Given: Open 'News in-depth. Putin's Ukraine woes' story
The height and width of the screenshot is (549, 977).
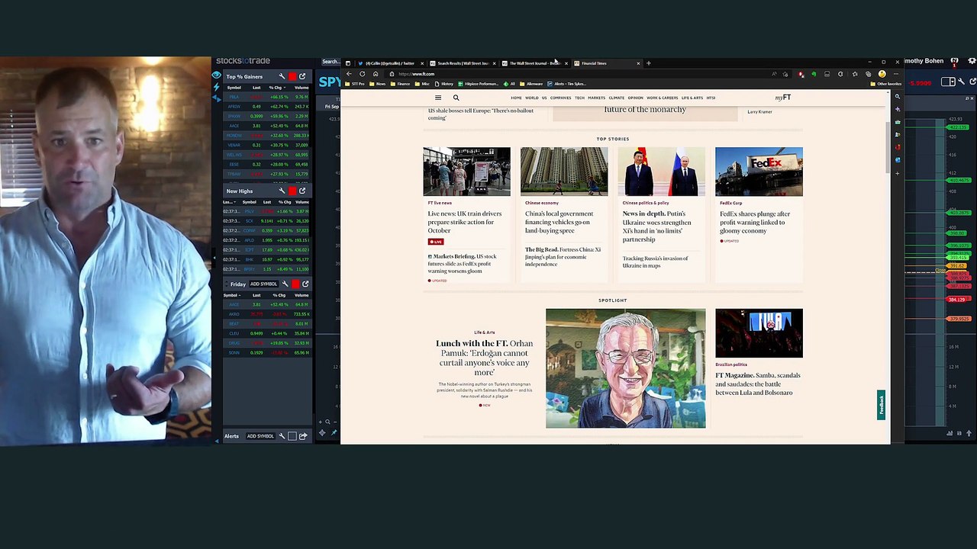Looking at the screenshot, I should coord(657,226).
